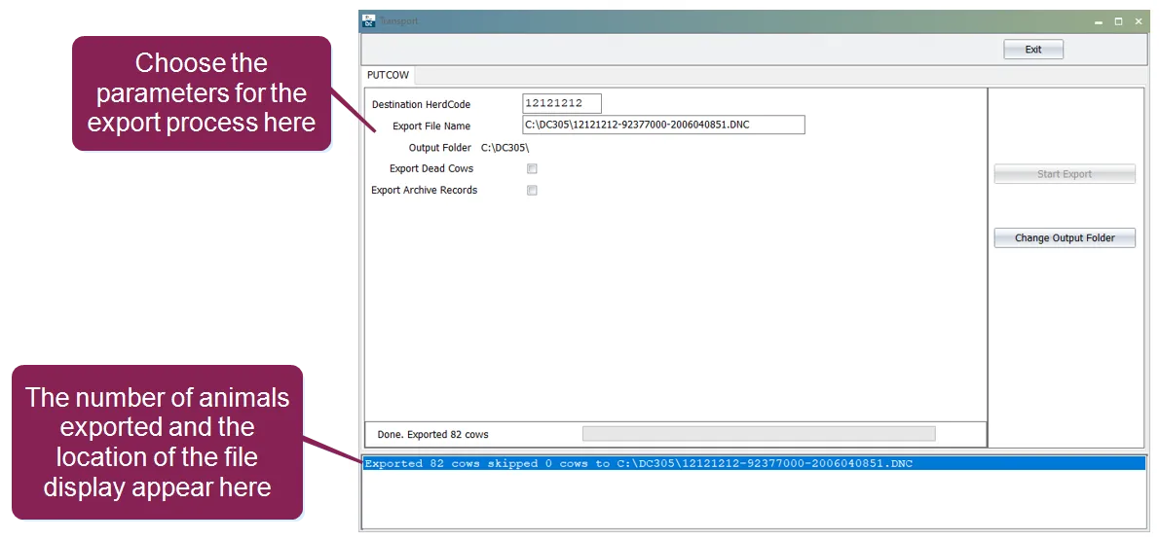The image size is (1160, 541).
Task: Click the Output Folder path C:\DC305\
Action: point(505,148)
